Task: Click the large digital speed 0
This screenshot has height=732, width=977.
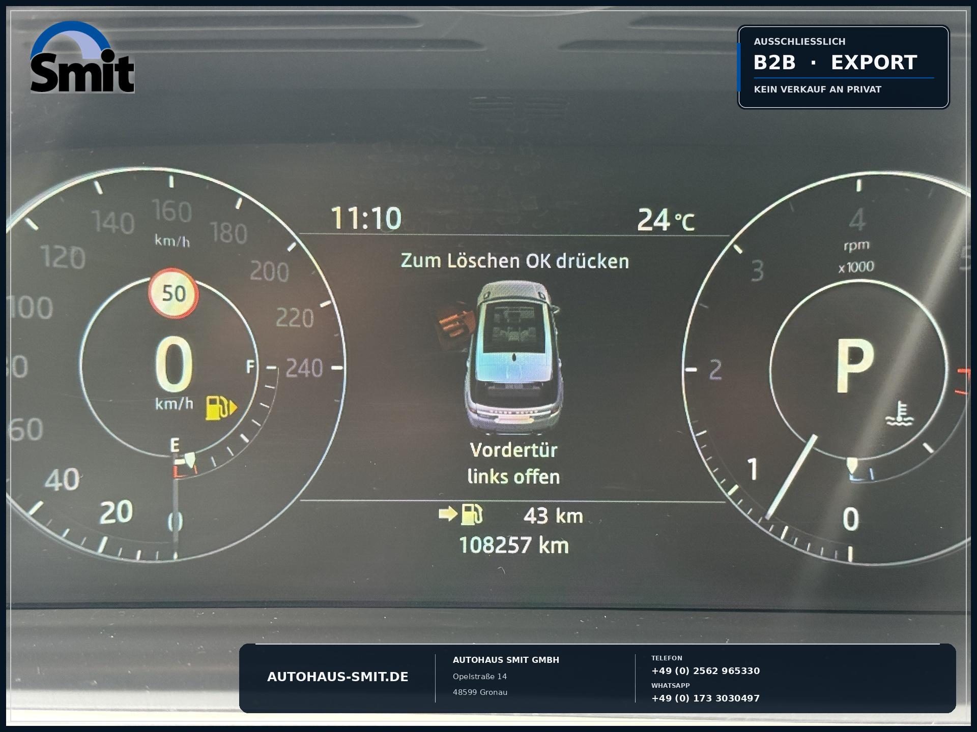Action: (x=174, y=364)
